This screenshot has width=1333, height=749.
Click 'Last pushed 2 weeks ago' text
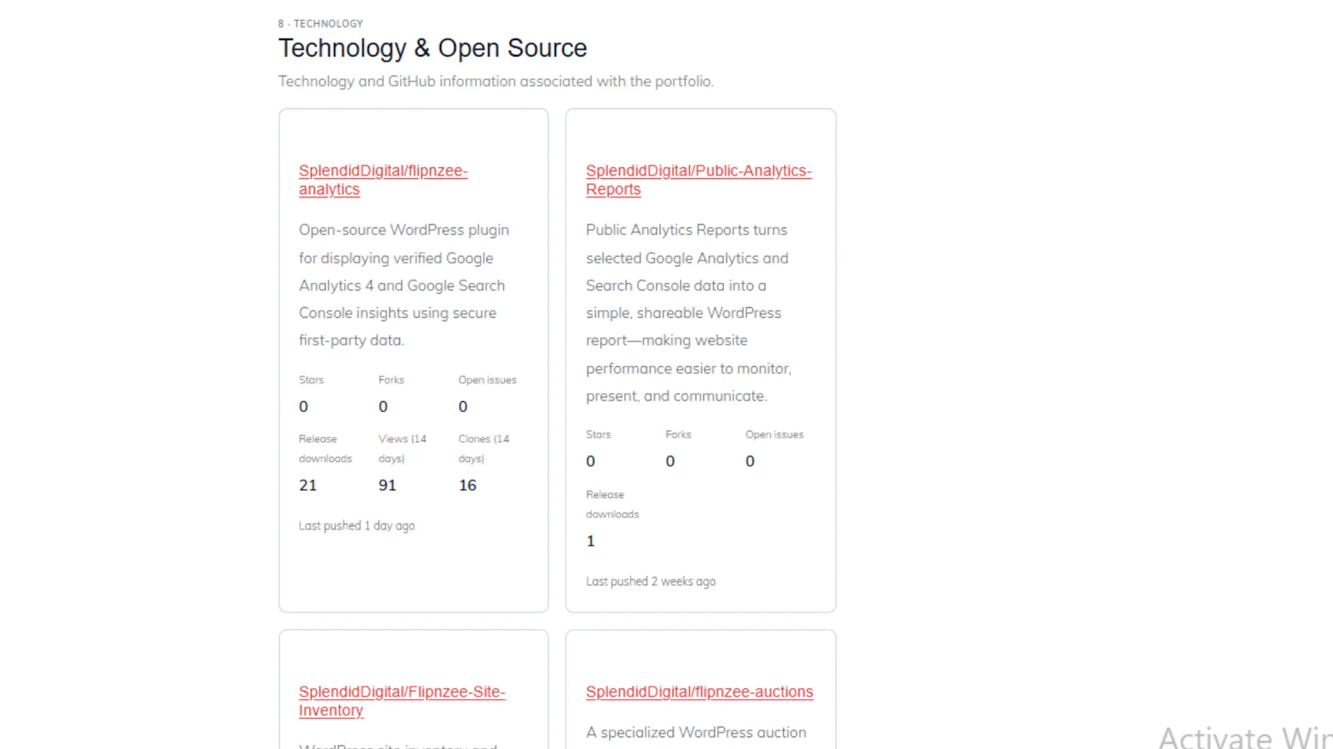651,582
